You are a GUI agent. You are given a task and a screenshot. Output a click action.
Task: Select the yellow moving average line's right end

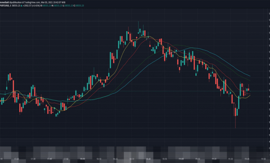[x=249, y=95]
